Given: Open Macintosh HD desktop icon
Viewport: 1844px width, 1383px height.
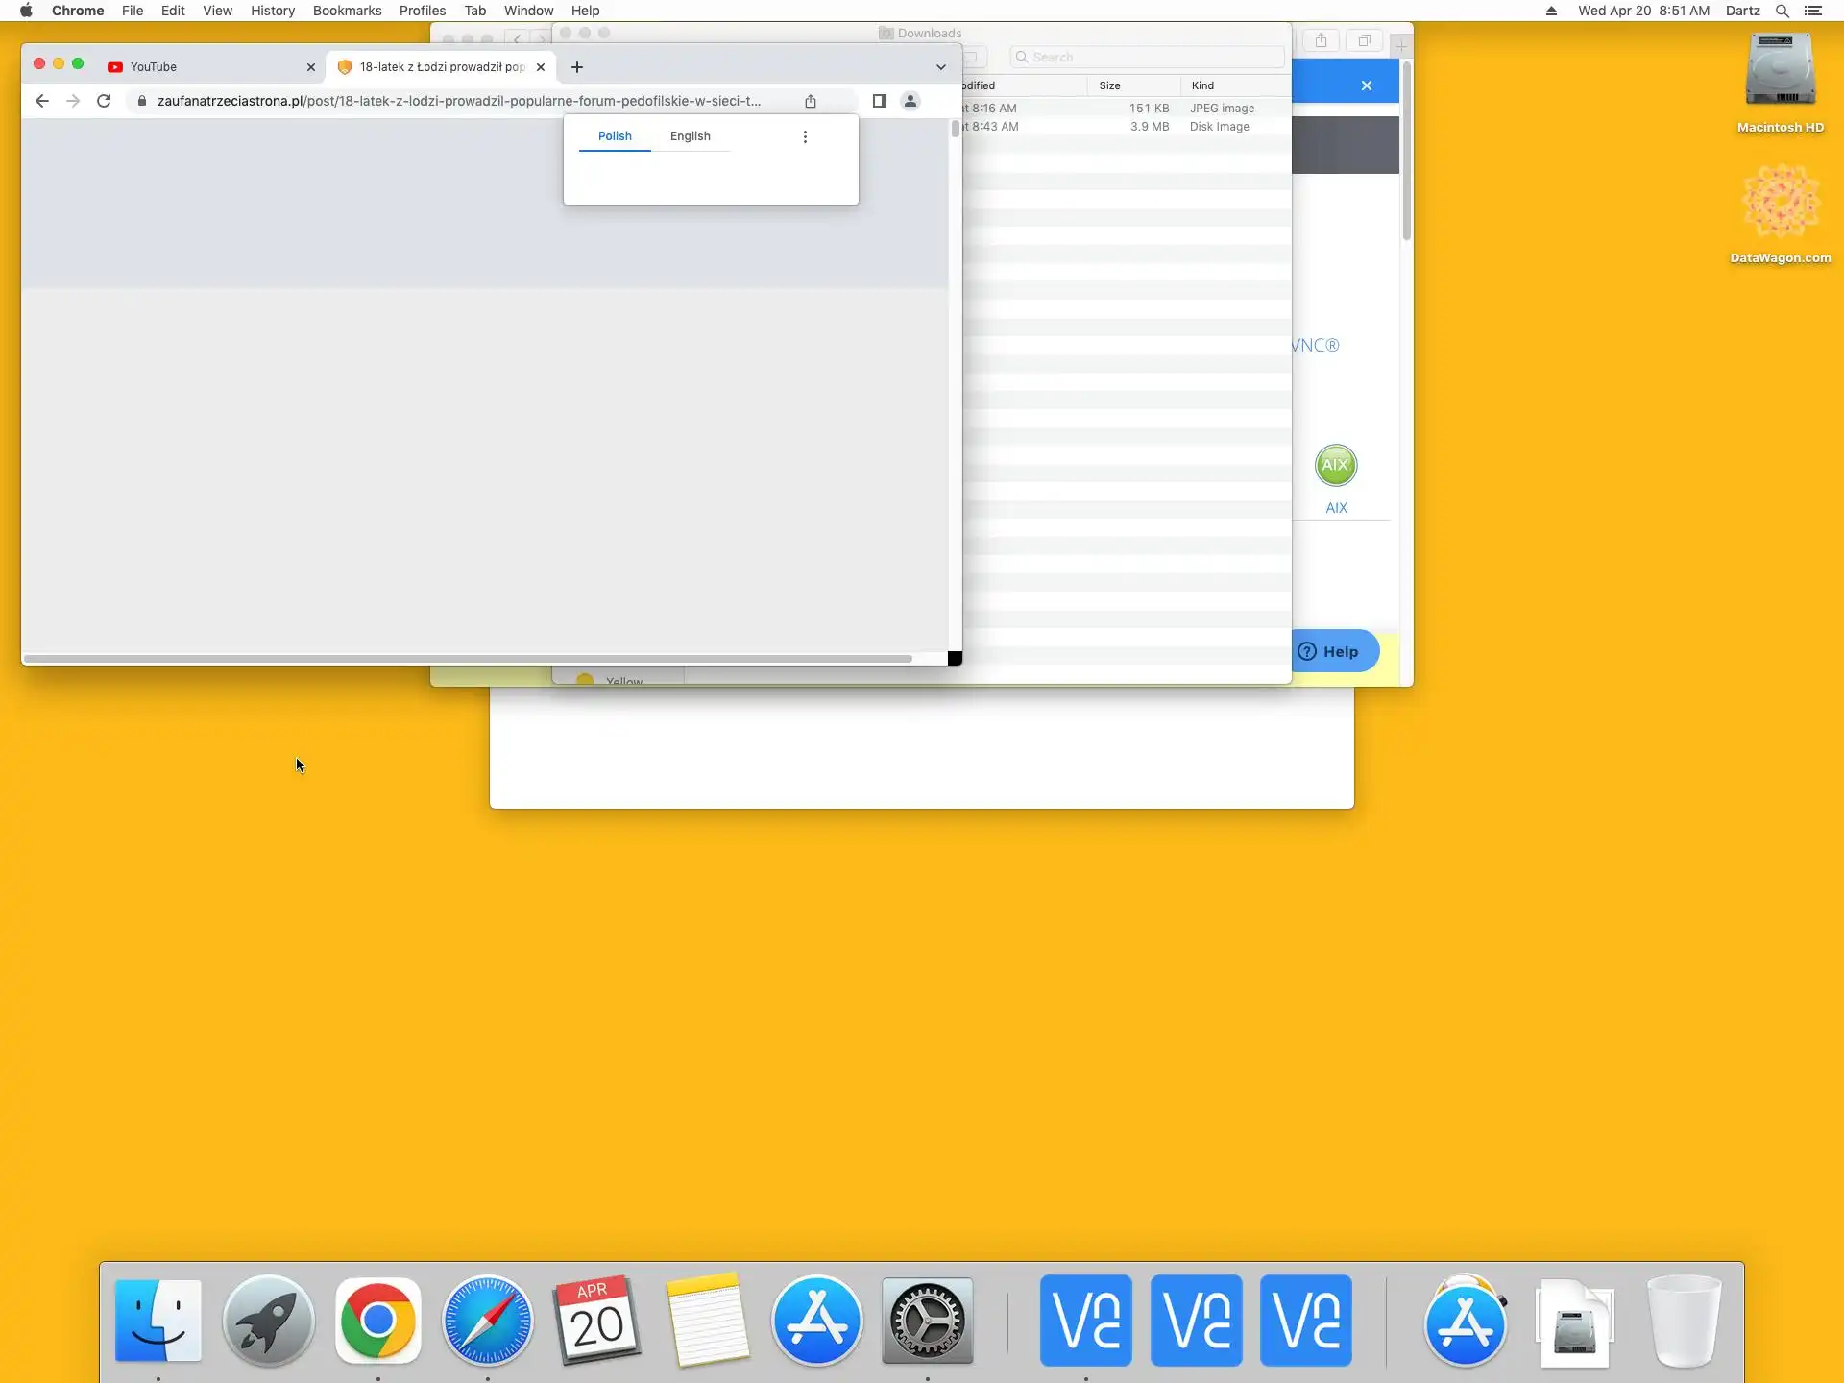Looking at the screenshot, I should (x=1780, y=72).
